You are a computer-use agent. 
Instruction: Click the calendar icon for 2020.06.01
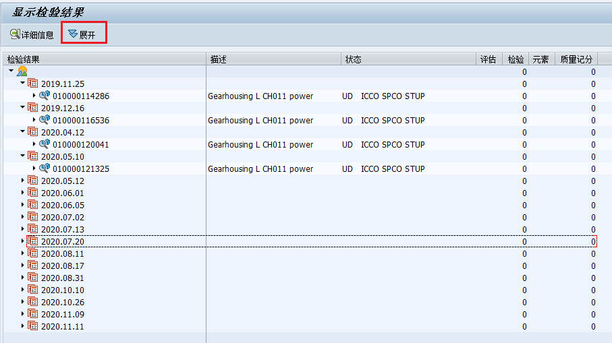pyautogui.click(x=33, y=193)
